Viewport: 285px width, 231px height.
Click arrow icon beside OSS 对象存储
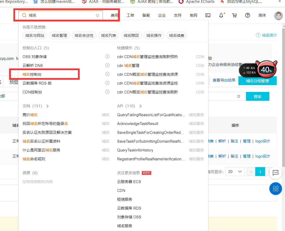coord(107,57)
